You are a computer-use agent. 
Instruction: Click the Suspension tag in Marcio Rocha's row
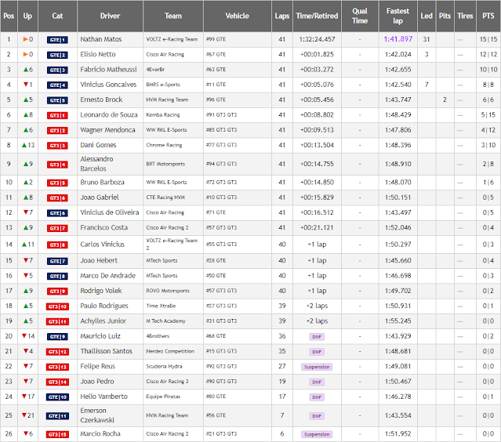coord(317,434)
